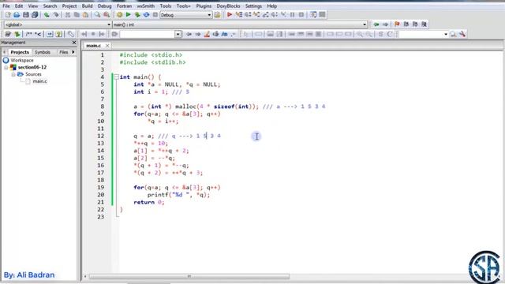
Task: Select the Sources folder
Action: coord(33,74)
